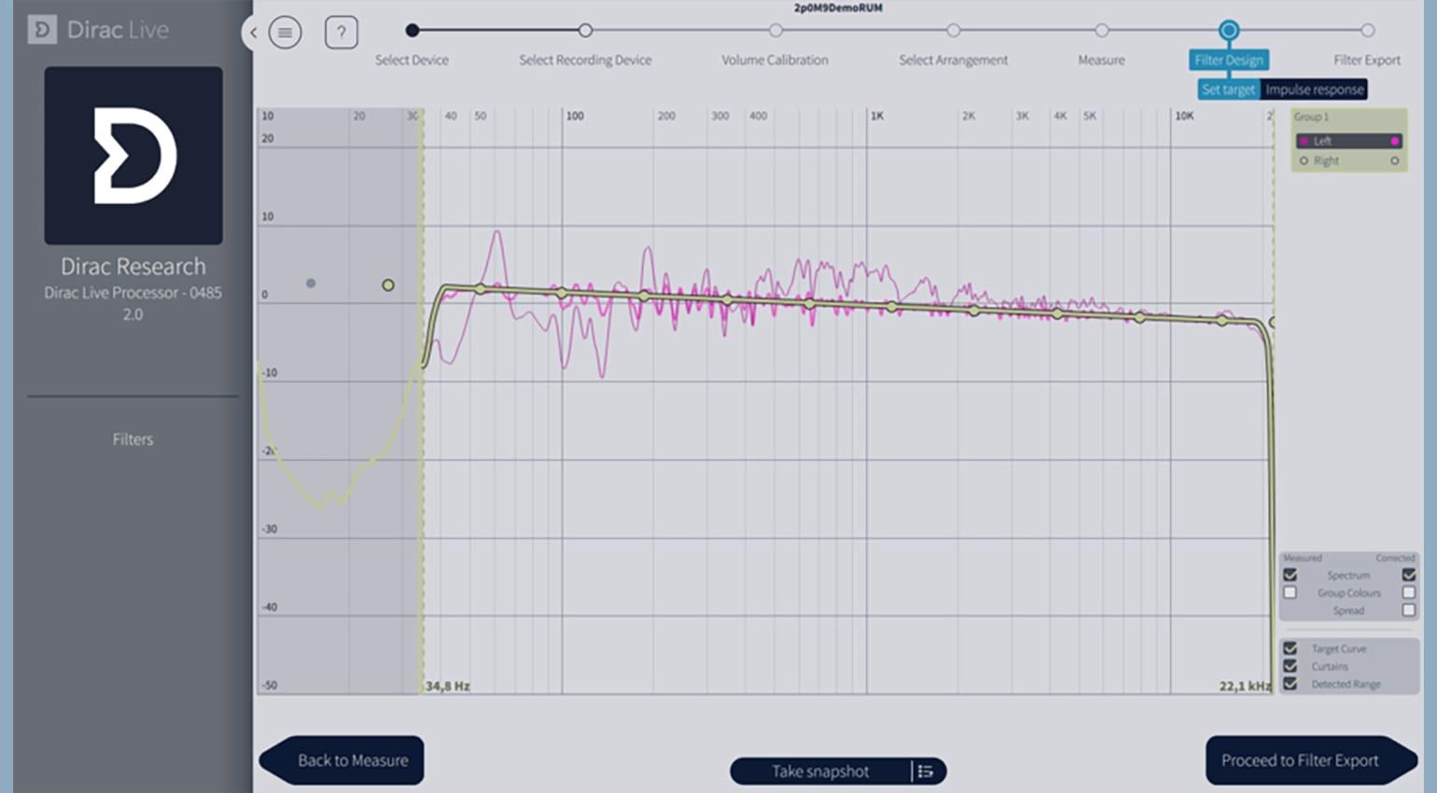
Task: Toggle the Corrected Spectrum checkbox
Action: 1408,575
